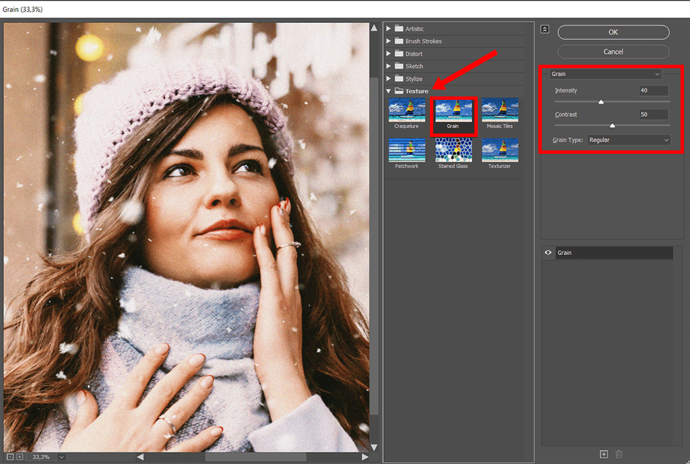
Task: Click Cancel to discard the filter
Action: (613, 51)
